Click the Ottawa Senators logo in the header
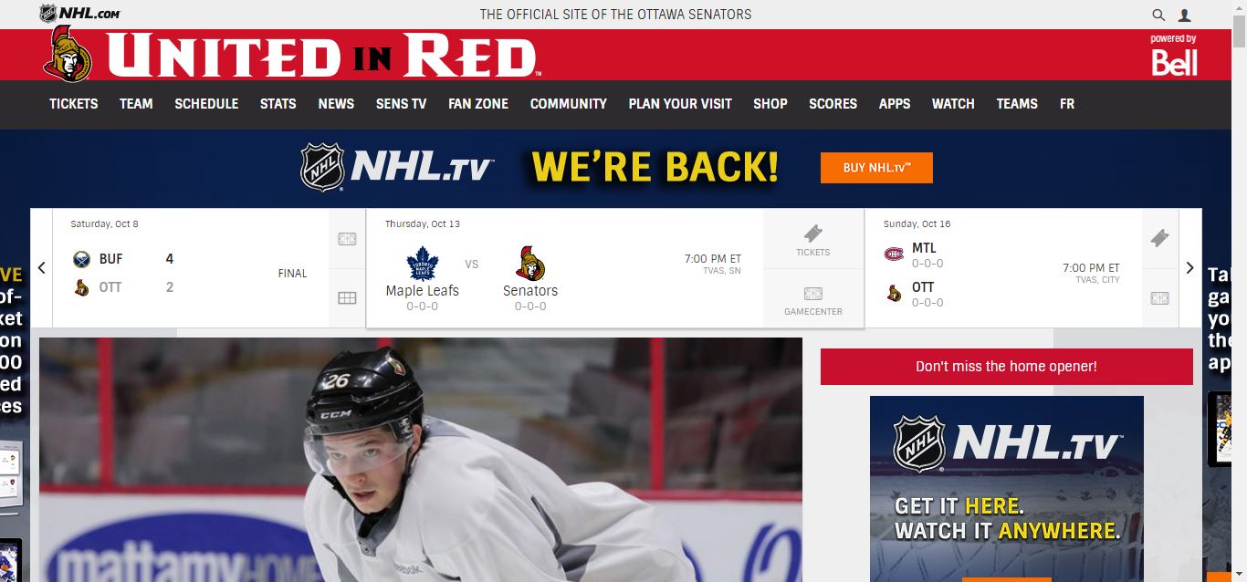Image resolution: width=1247 pixels, height=582 pixels. coord(68,54)
